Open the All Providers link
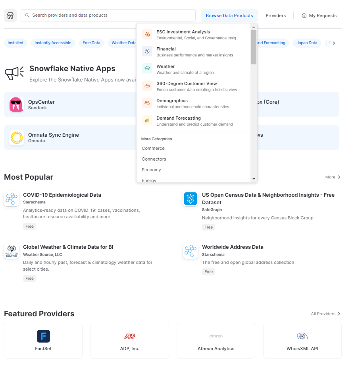Screen dimensions: 356x368 click(325, 314)
